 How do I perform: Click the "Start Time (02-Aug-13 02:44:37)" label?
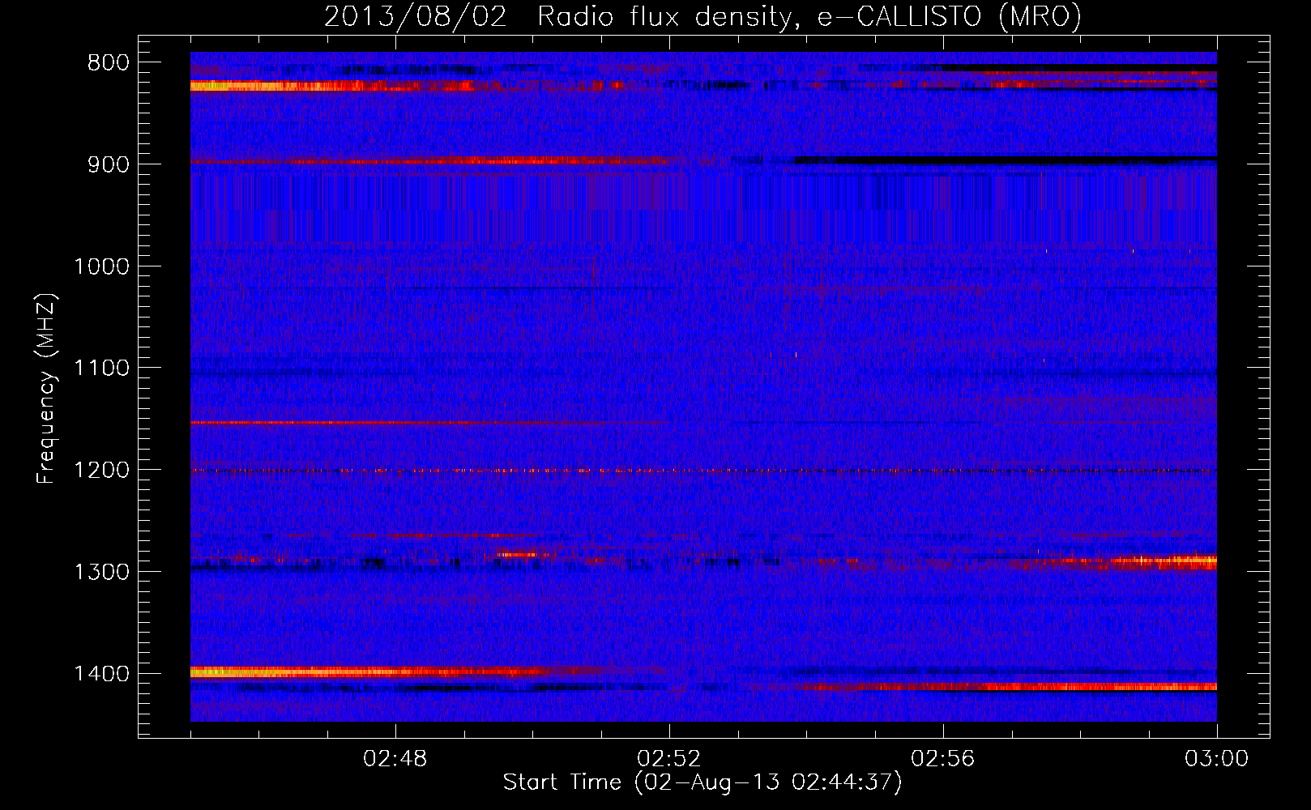point(702,782)
